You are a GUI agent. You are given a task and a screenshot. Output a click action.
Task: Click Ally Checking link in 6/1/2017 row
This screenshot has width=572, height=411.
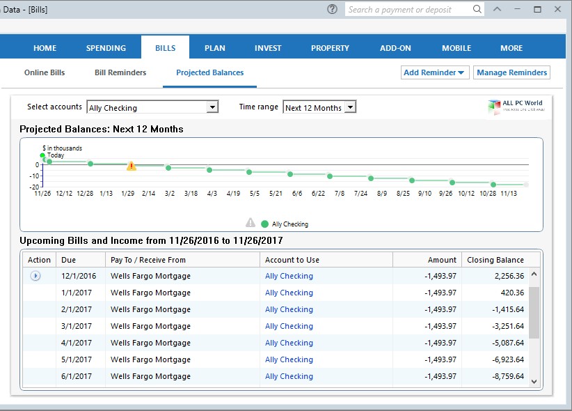tap(289, 376)
